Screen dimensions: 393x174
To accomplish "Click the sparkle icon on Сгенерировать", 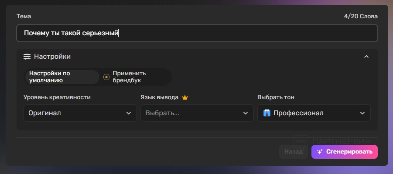I will [320, 152].
